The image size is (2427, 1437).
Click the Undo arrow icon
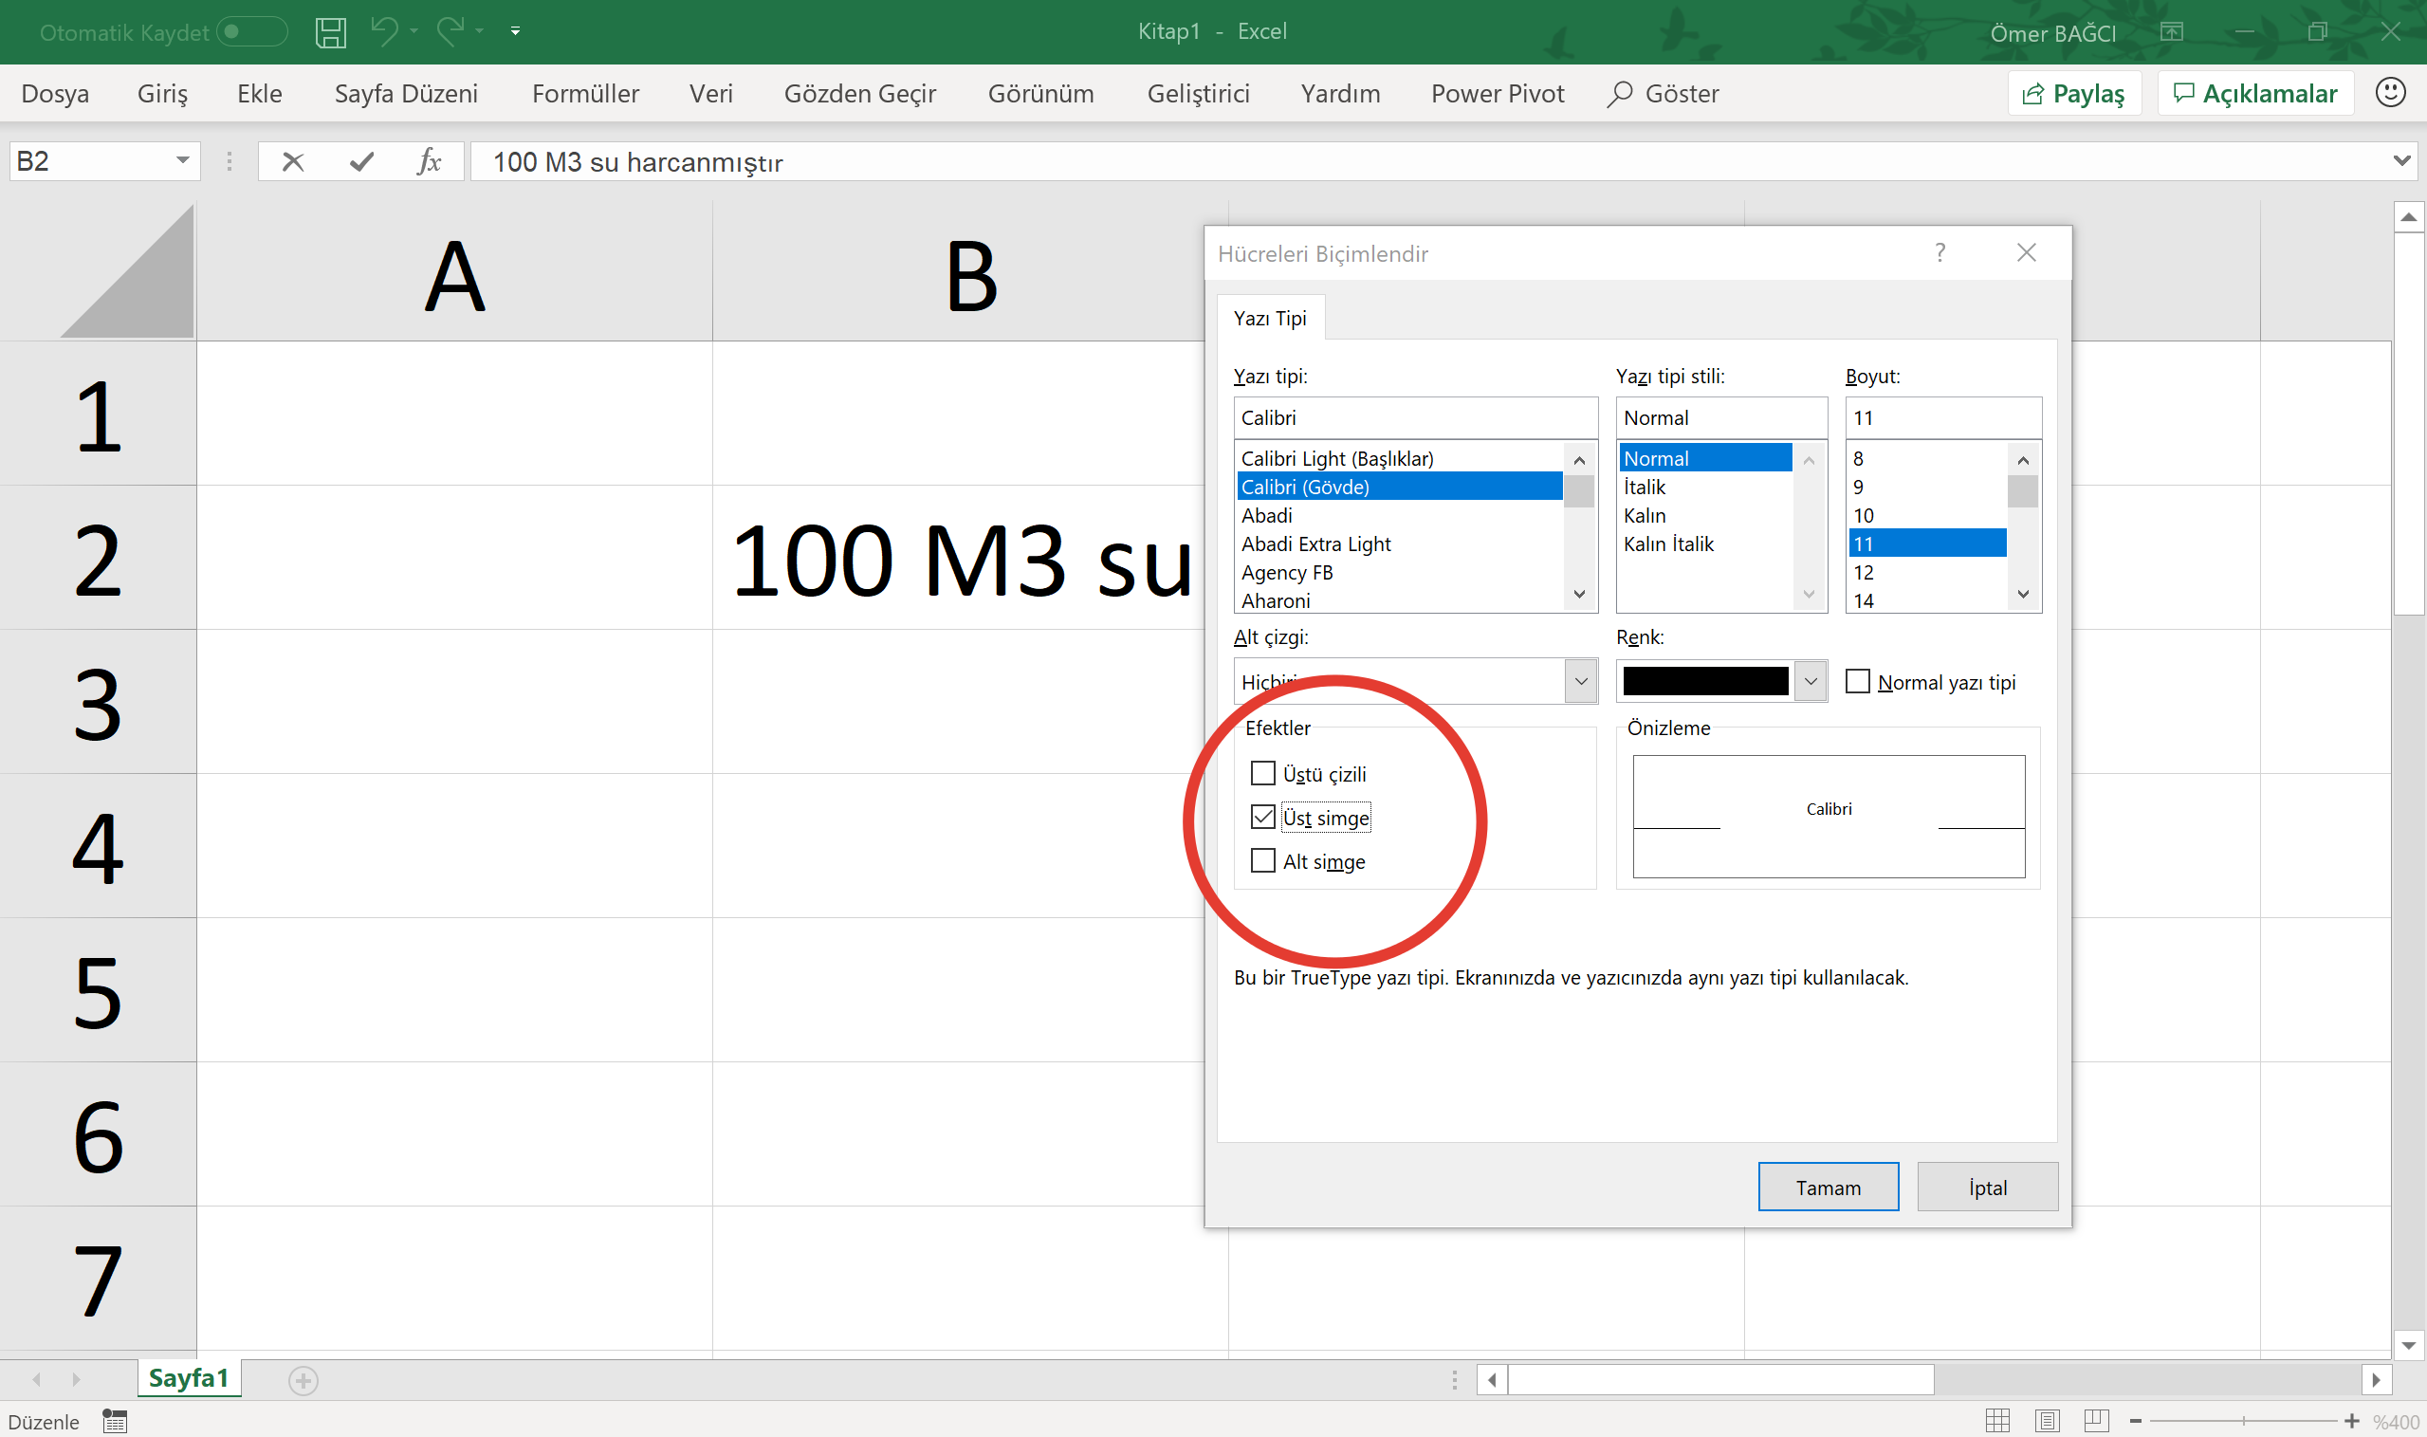click(383, 31)
